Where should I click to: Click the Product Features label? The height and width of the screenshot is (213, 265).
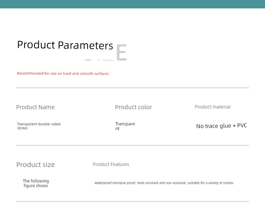click(x=111, y=164)
